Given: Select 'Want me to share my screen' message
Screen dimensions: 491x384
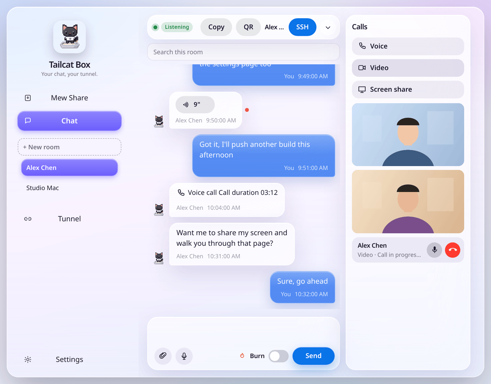Looking at the screenshot, I should (232, 244).
